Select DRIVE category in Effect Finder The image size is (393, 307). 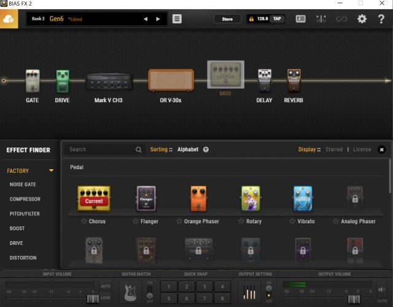click(x=17, y=243)
